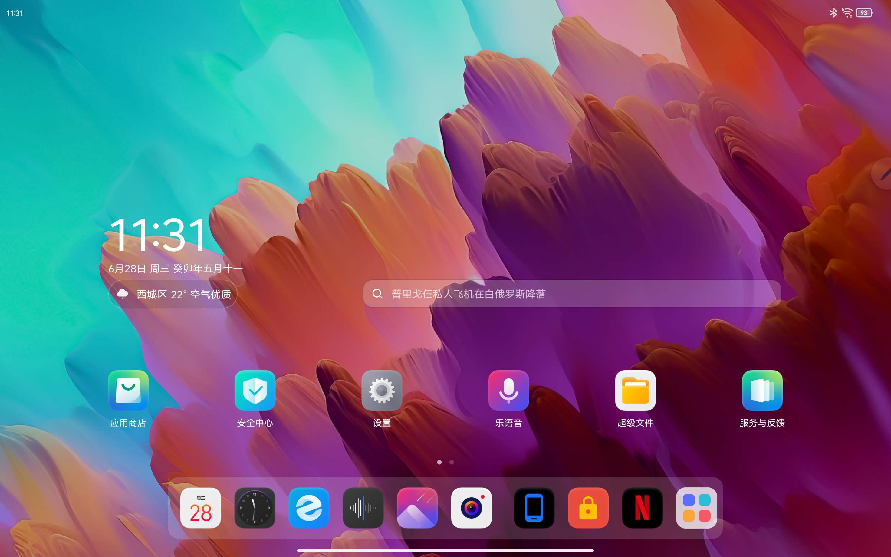The height and width of the screenshot is (557, 891).
Task: Tap the battery indicator showing 93
Action: pyautogui.click(x=864, y=12)
